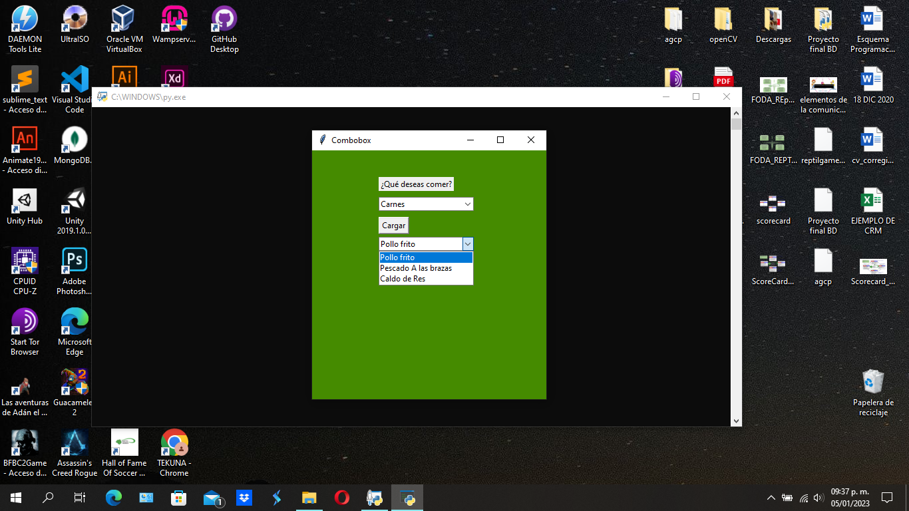Launch Visual Studio Code from the desktop
Screen dimensions: 909x511
[73, 80]
